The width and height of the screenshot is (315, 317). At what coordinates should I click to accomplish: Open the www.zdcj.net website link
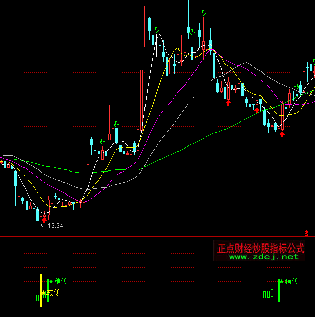(263, 257)
